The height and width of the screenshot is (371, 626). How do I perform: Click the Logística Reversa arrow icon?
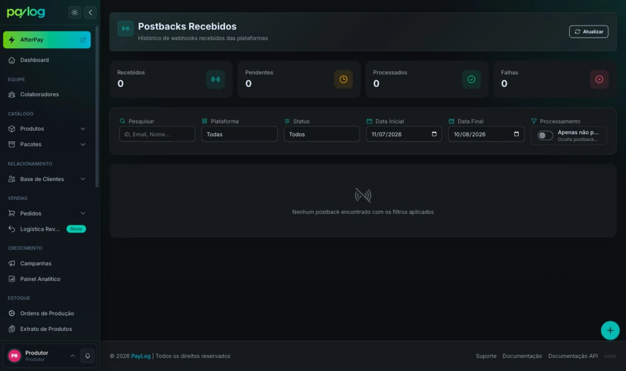pos(12,229)
